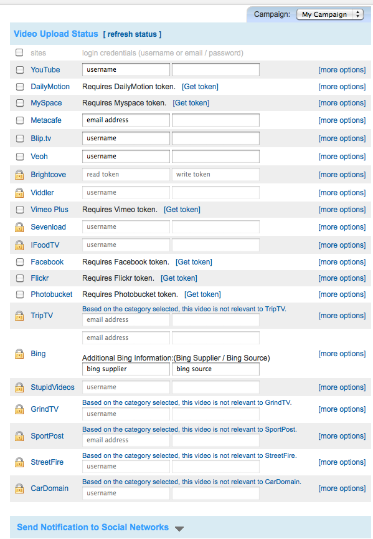Click the CarDomain lock icon
Screen dimensions: 373x539
(x=19, y=488)
